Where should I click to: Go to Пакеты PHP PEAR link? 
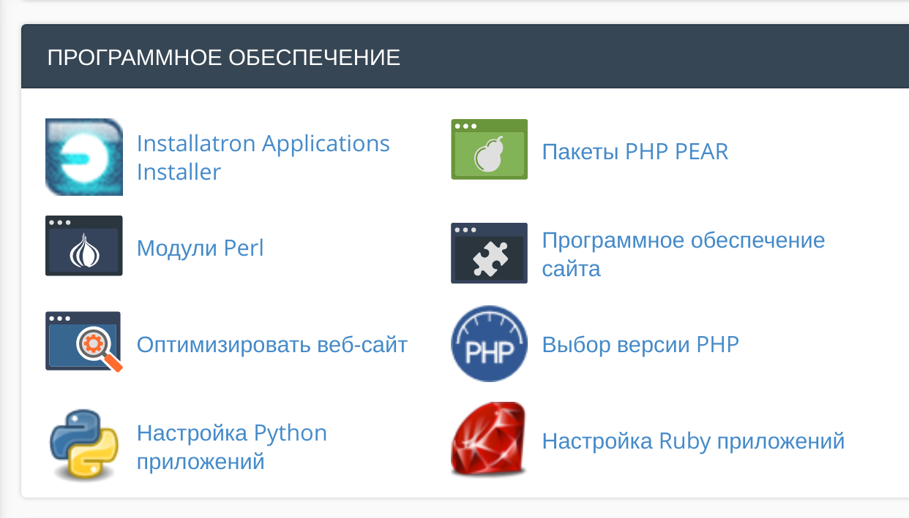635,152
